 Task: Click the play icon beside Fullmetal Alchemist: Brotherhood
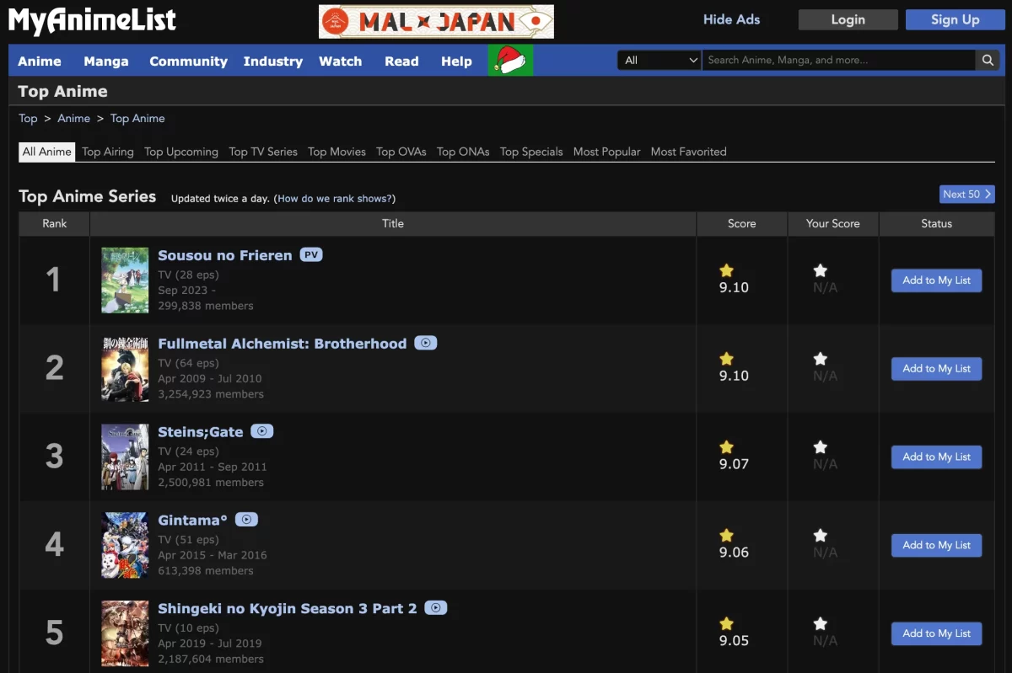coord(426,344)
